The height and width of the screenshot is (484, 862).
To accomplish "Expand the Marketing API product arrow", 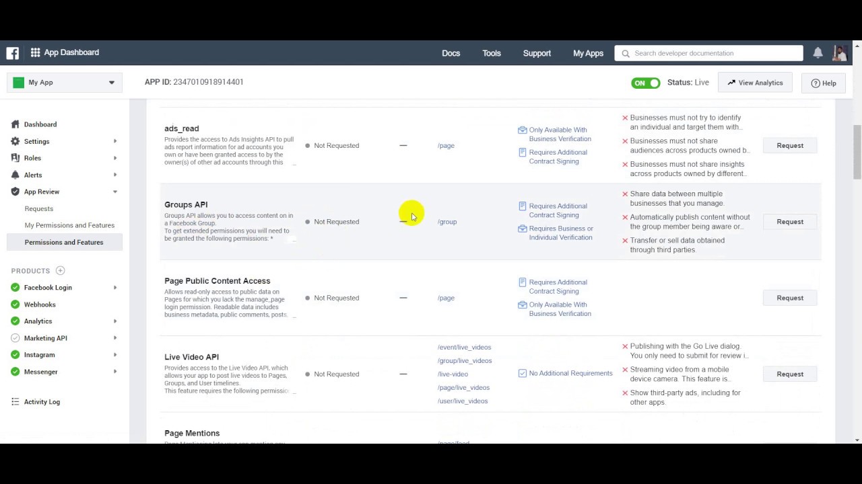I will pyautogui.click(x=115, y=338).
